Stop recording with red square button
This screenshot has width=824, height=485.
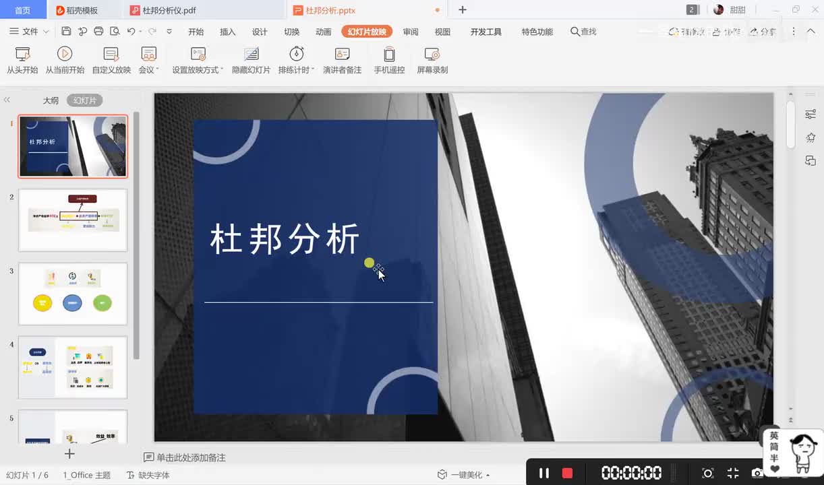pos(567,473)
